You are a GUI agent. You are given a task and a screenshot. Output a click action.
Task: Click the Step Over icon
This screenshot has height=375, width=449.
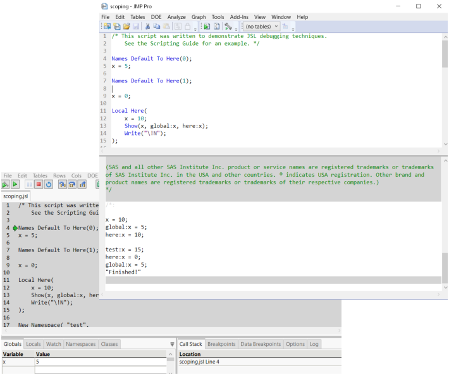click(72, 184)
